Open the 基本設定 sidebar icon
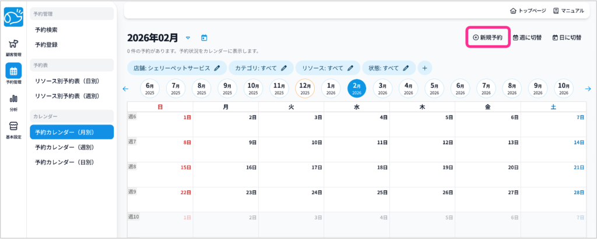Image resolution: width=597 pixels, height=239 pixels. click(x=13, y=130)
